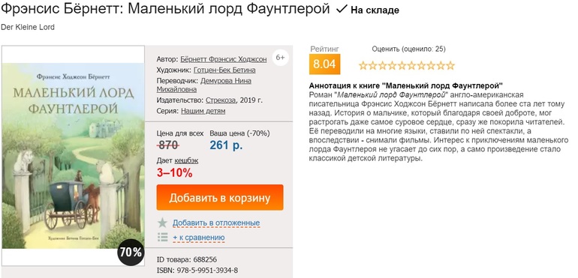Click the first rating star
Image resolution: width=578 pixels, height=278 pixels.
[x=363, y=66]
